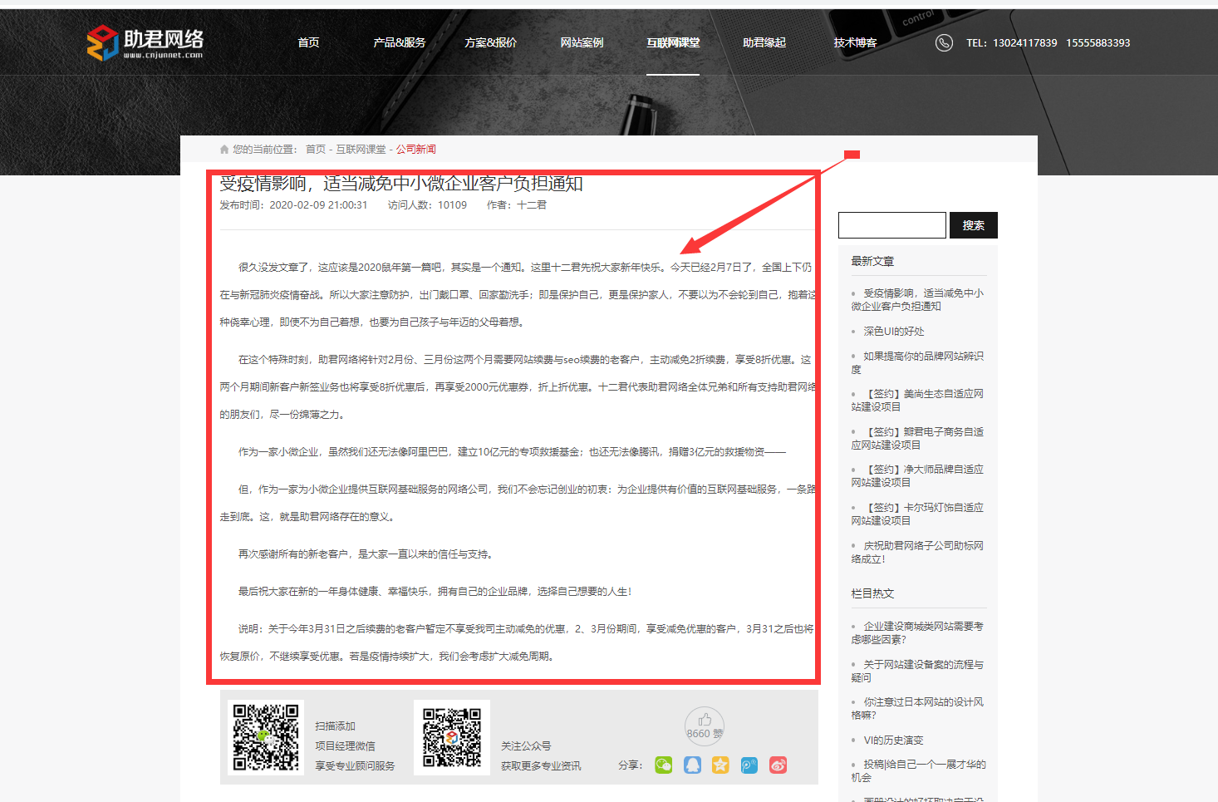Open the 技术博客 navigation item
The height and width of the screenshot is (802, 1218).
click(855, 42)
